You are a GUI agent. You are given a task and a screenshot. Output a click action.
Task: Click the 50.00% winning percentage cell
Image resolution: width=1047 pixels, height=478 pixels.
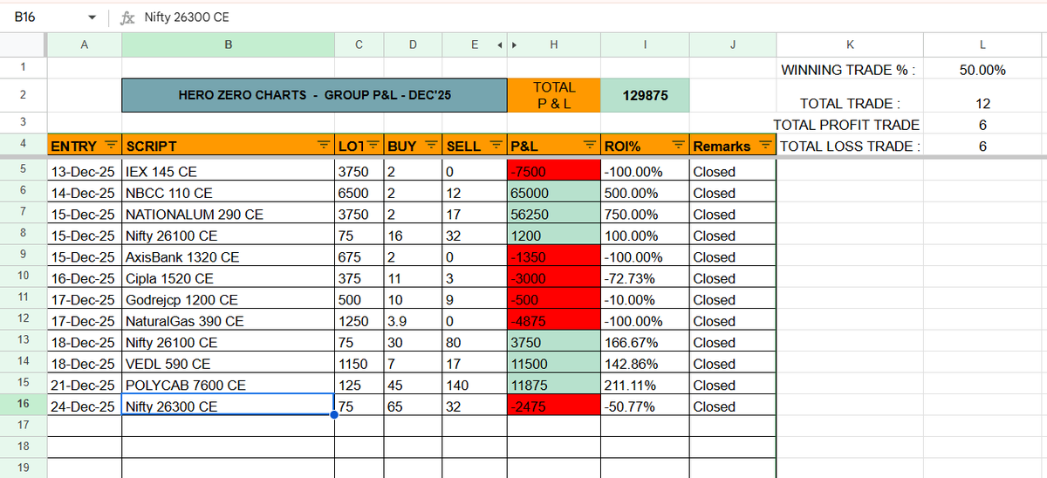click(x=982, y=70)
